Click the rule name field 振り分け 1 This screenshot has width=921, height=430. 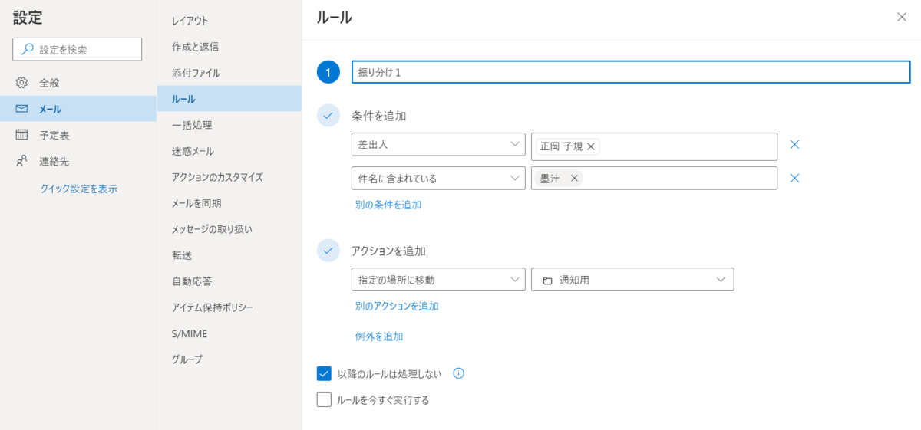(631, 72)
